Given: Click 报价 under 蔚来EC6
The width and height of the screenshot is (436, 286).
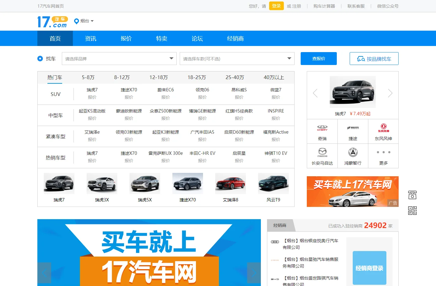Looking at the screenshot, I should tap(166, 97).
